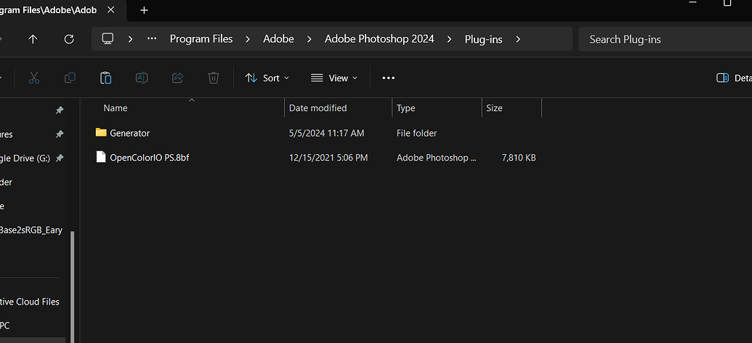Navigate to Program Files breadcrumb
This screenshot has width=752, height=343.
point(201,39)
